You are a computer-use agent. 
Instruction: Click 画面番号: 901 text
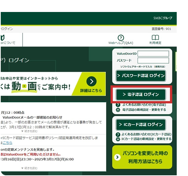[161, 29]
